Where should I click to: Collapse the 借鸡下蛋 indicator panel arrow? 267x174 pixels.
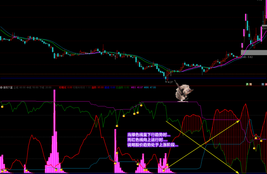[x=2, y=88]
